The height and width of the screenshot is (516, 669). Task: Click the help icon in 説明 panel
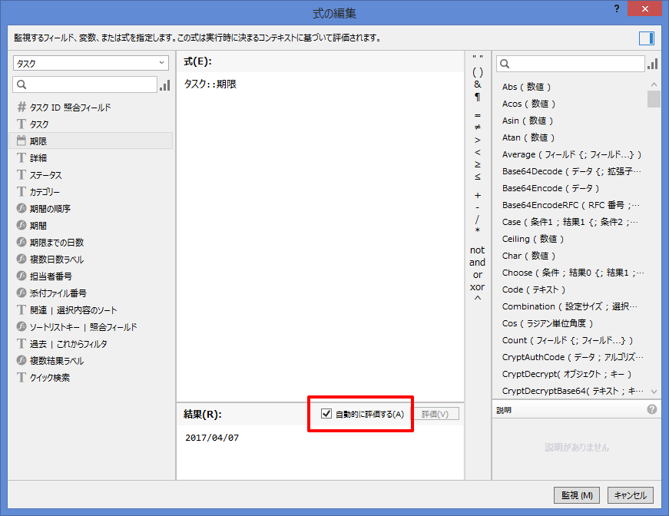click(x=651, y=409)
